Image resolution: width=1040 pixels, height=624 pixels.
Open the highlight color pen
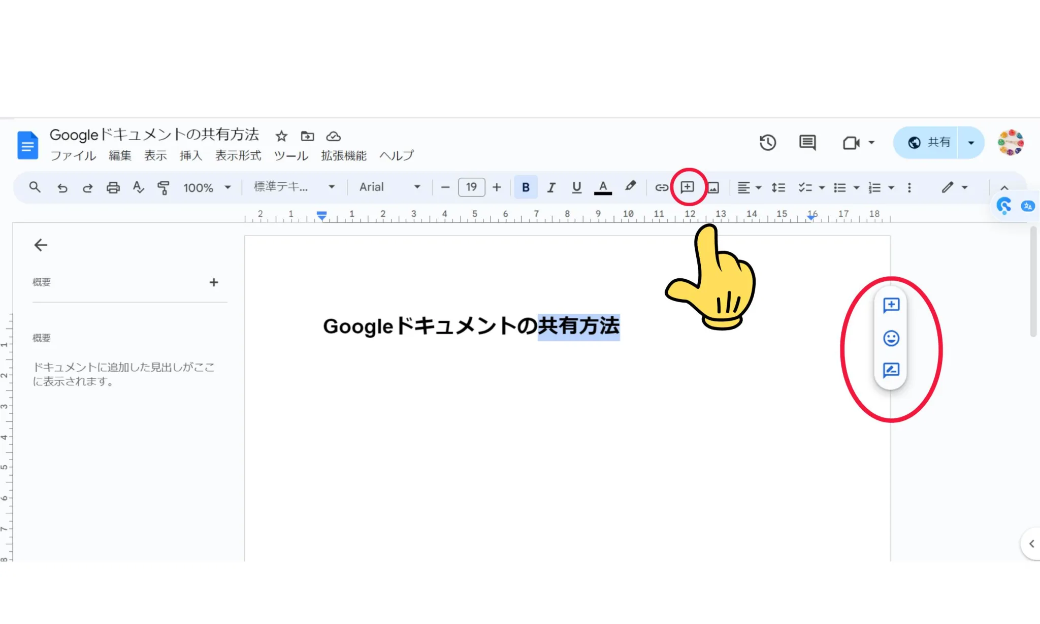coord(630,187)
